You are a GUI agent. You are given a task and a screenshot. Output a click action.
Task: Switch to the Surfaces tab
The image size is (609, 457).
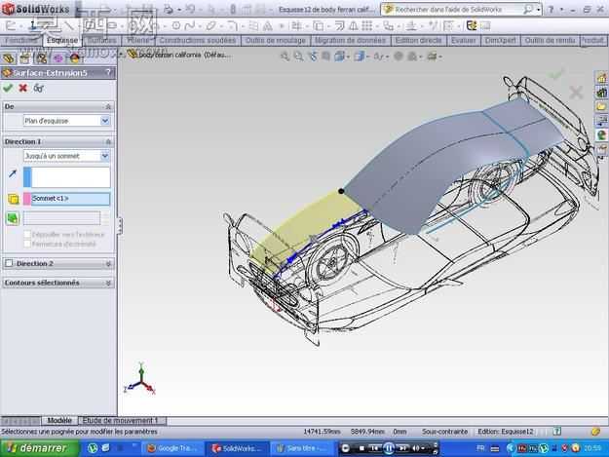pyautogui.click(x=101, y=40)
